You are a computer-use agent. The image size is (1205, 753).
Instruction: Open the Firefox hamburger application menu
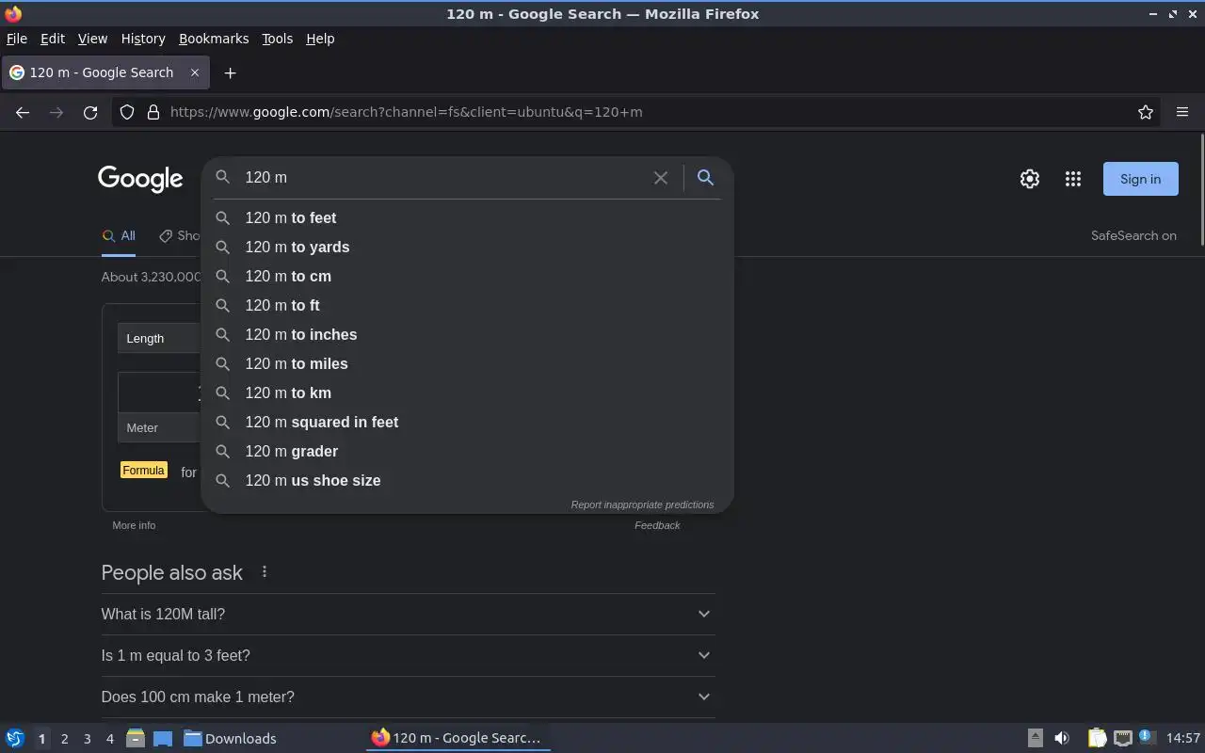[x=1182, y=112]
